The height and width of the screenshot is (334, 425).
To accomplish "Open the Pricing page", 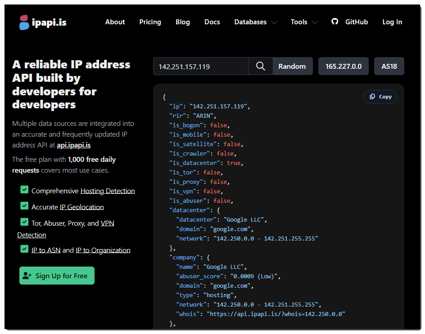I will 150,22.
